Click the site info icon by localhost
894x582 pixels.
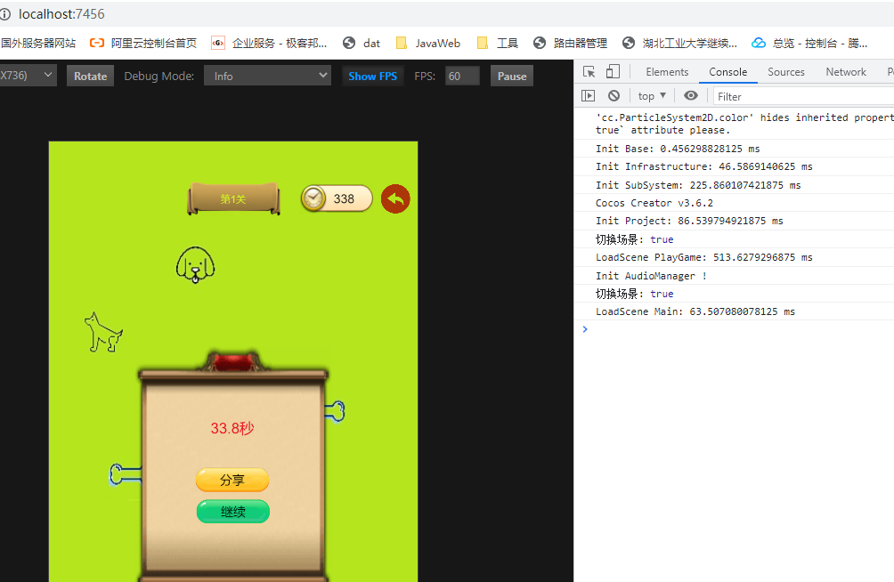5,14
